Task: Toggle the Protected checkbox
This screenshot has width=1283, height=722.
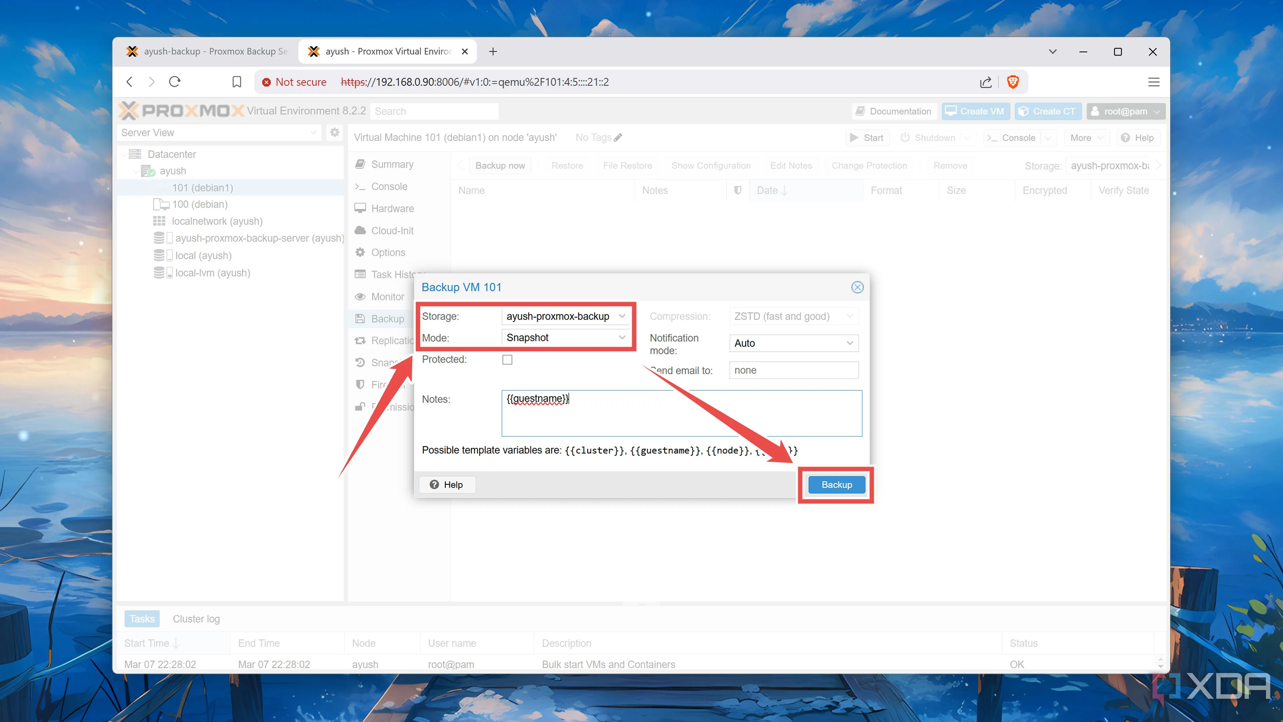Action: pyautogui.click(x=507, y=359)
